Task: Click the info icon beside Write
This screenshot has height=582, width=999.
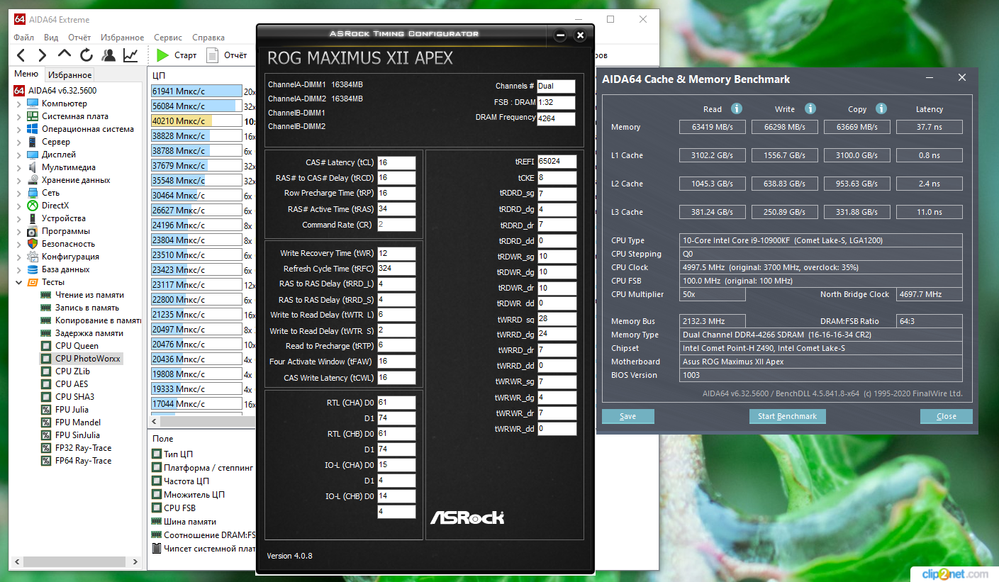Action: pos(810,109)
